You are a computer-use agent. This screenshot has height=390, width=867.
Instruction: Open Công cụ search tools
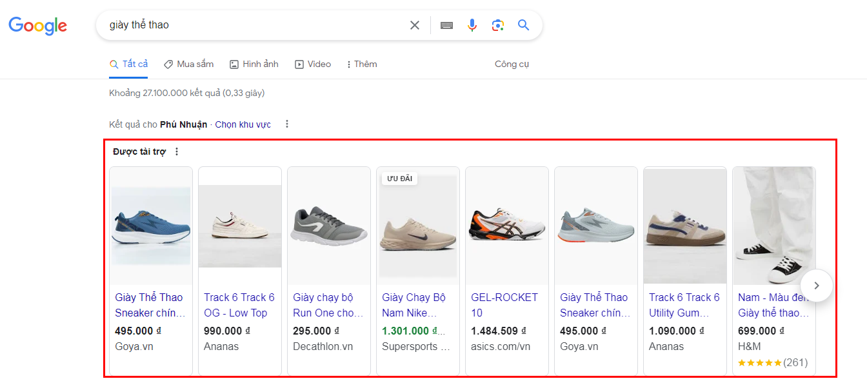click(512, 64)
